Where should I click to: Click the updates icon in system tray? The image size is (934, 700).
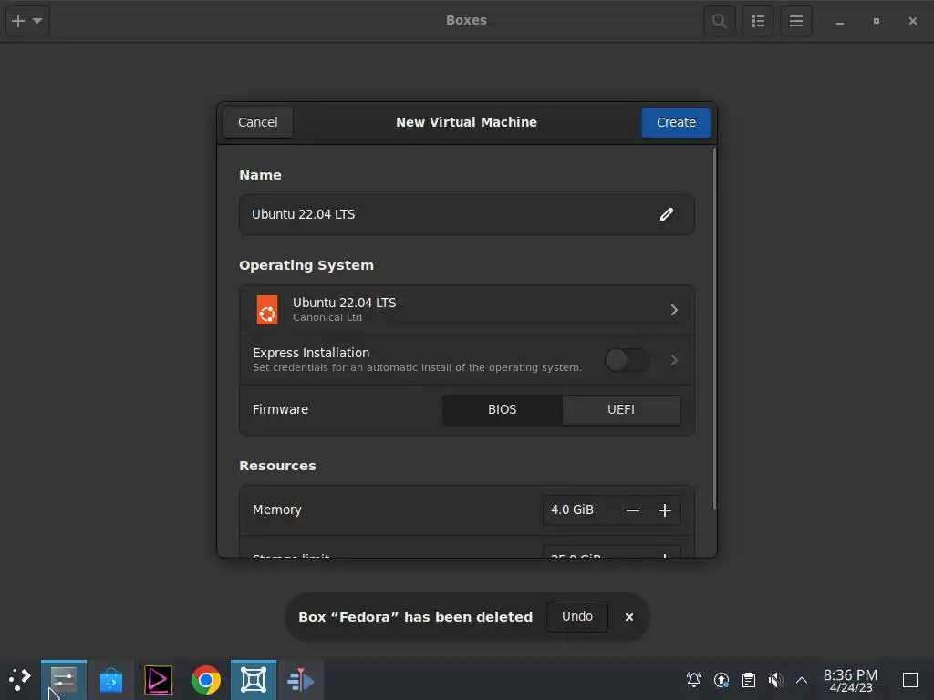coord(721,679)
